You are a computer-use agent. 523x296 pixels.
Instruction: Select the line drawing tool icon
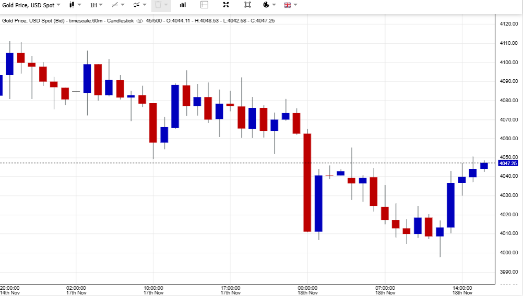click(115, 5)
